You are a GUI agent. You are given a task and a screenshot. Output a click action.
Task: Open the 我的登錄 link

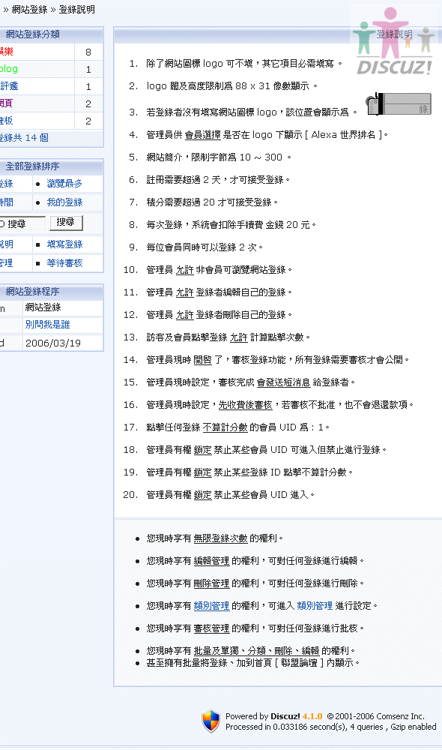pyautogui.click(x=64, y=202)
